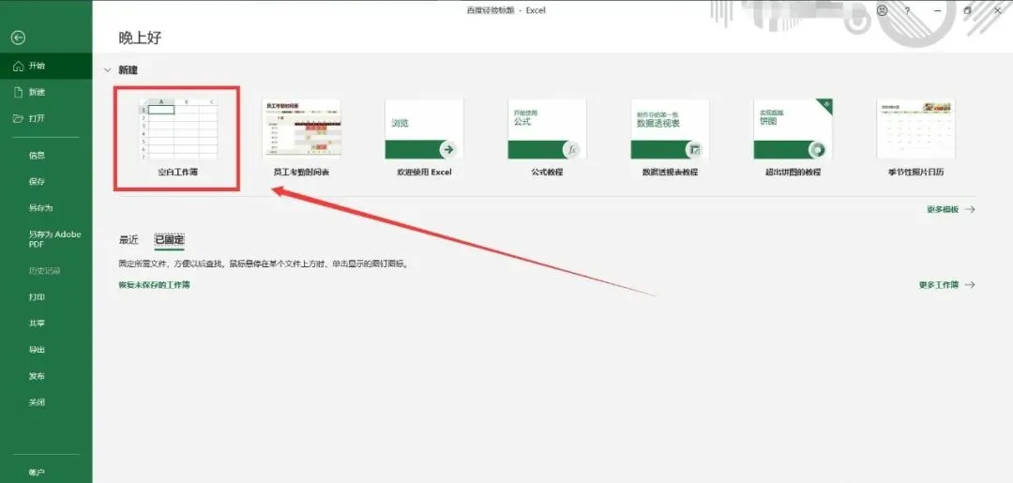Open the 共享 page

pos(46,324)
